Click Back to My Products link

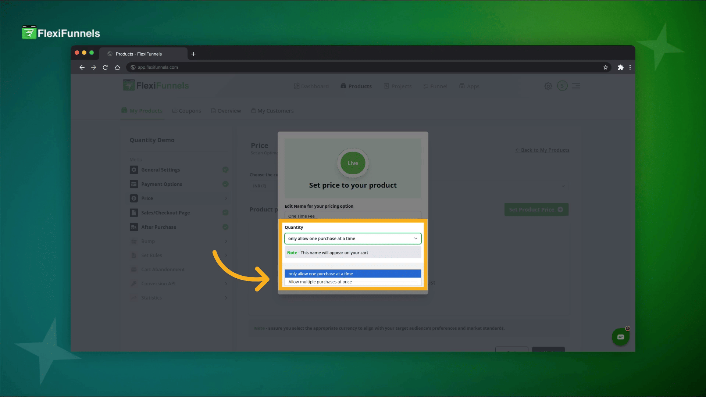542,150
